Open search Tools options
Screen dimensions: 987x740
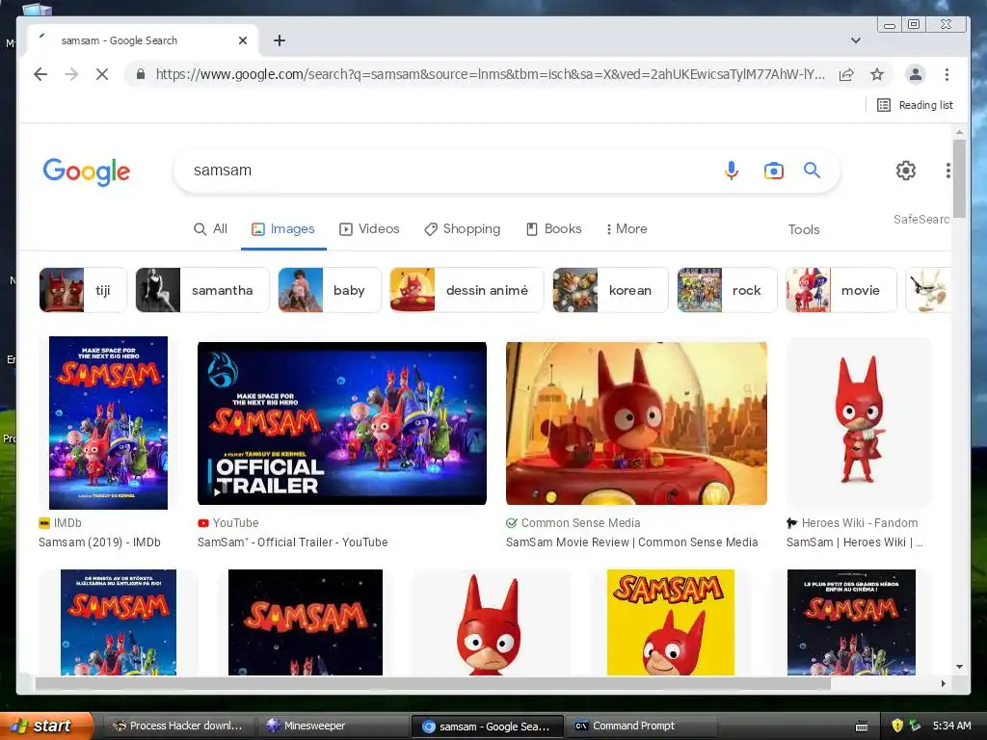804,229
